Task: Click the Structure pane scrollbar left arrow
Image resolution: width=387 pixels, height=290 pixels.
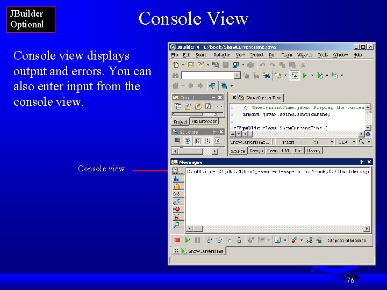Action: pos(175,151)
